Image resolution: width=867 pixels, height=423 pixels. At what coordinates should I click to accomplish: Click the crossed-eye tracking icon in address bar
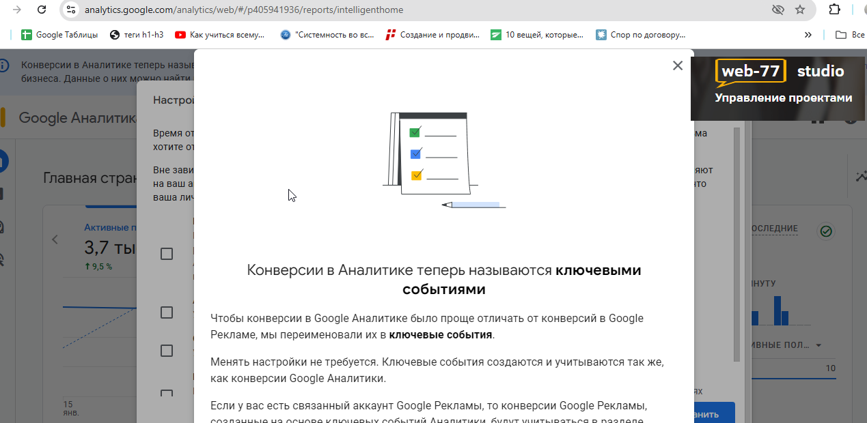[777, 10]
